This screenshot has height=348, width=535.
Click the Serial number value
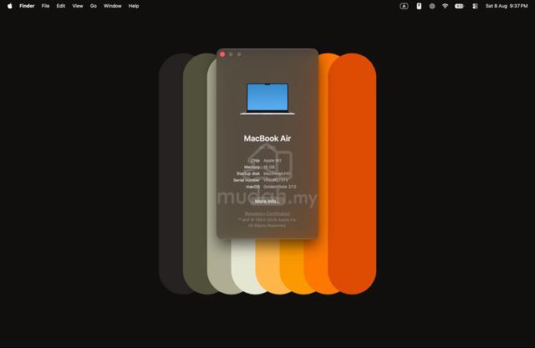(276, 180)
